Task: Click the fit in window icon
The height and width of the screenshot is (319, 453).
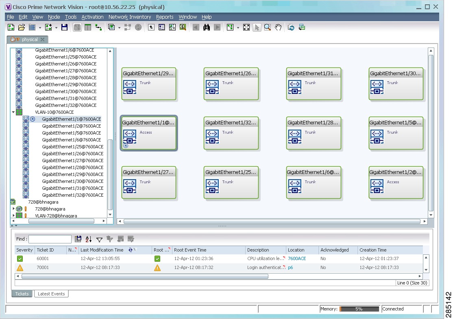Action: click(x=246, y=27)
